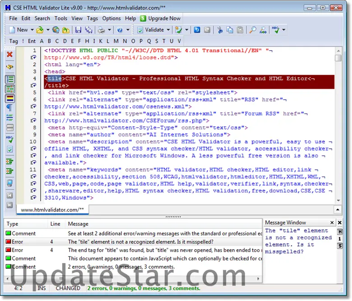
Task: Click the Save All icon in the toolbar
Action: 88,30
